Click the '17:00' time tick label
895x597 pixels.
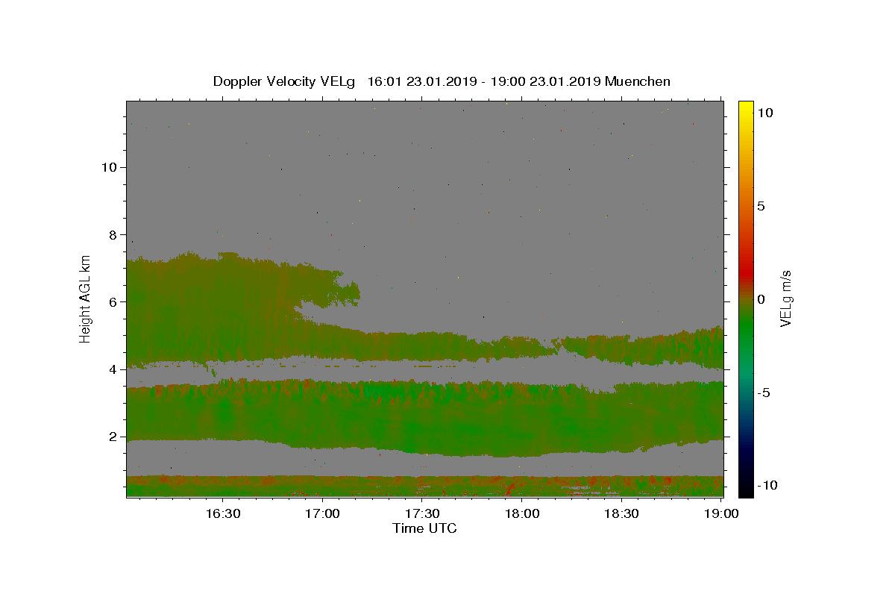322,514
